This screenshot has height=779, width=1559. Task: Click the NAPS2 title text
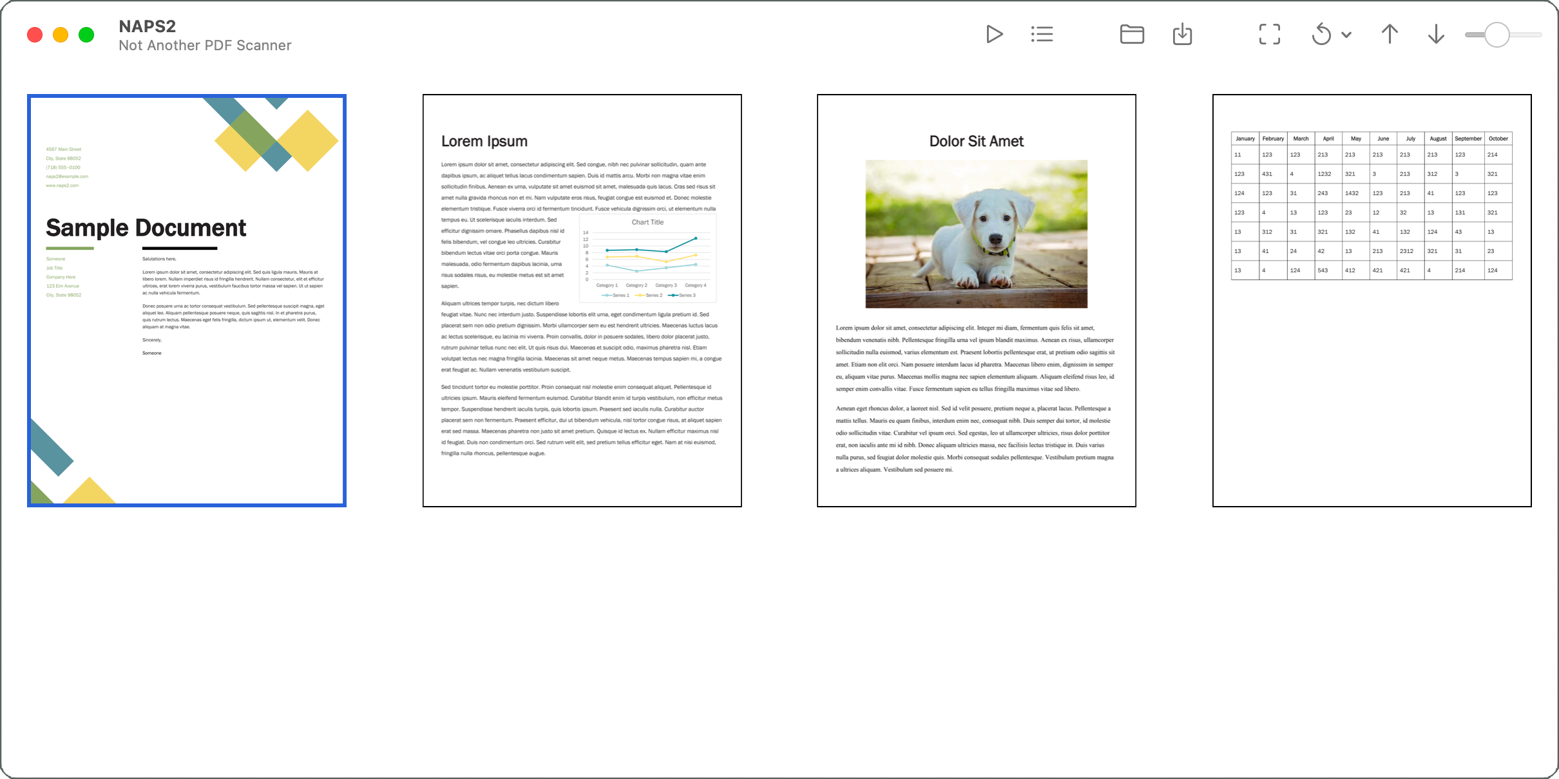147,26
